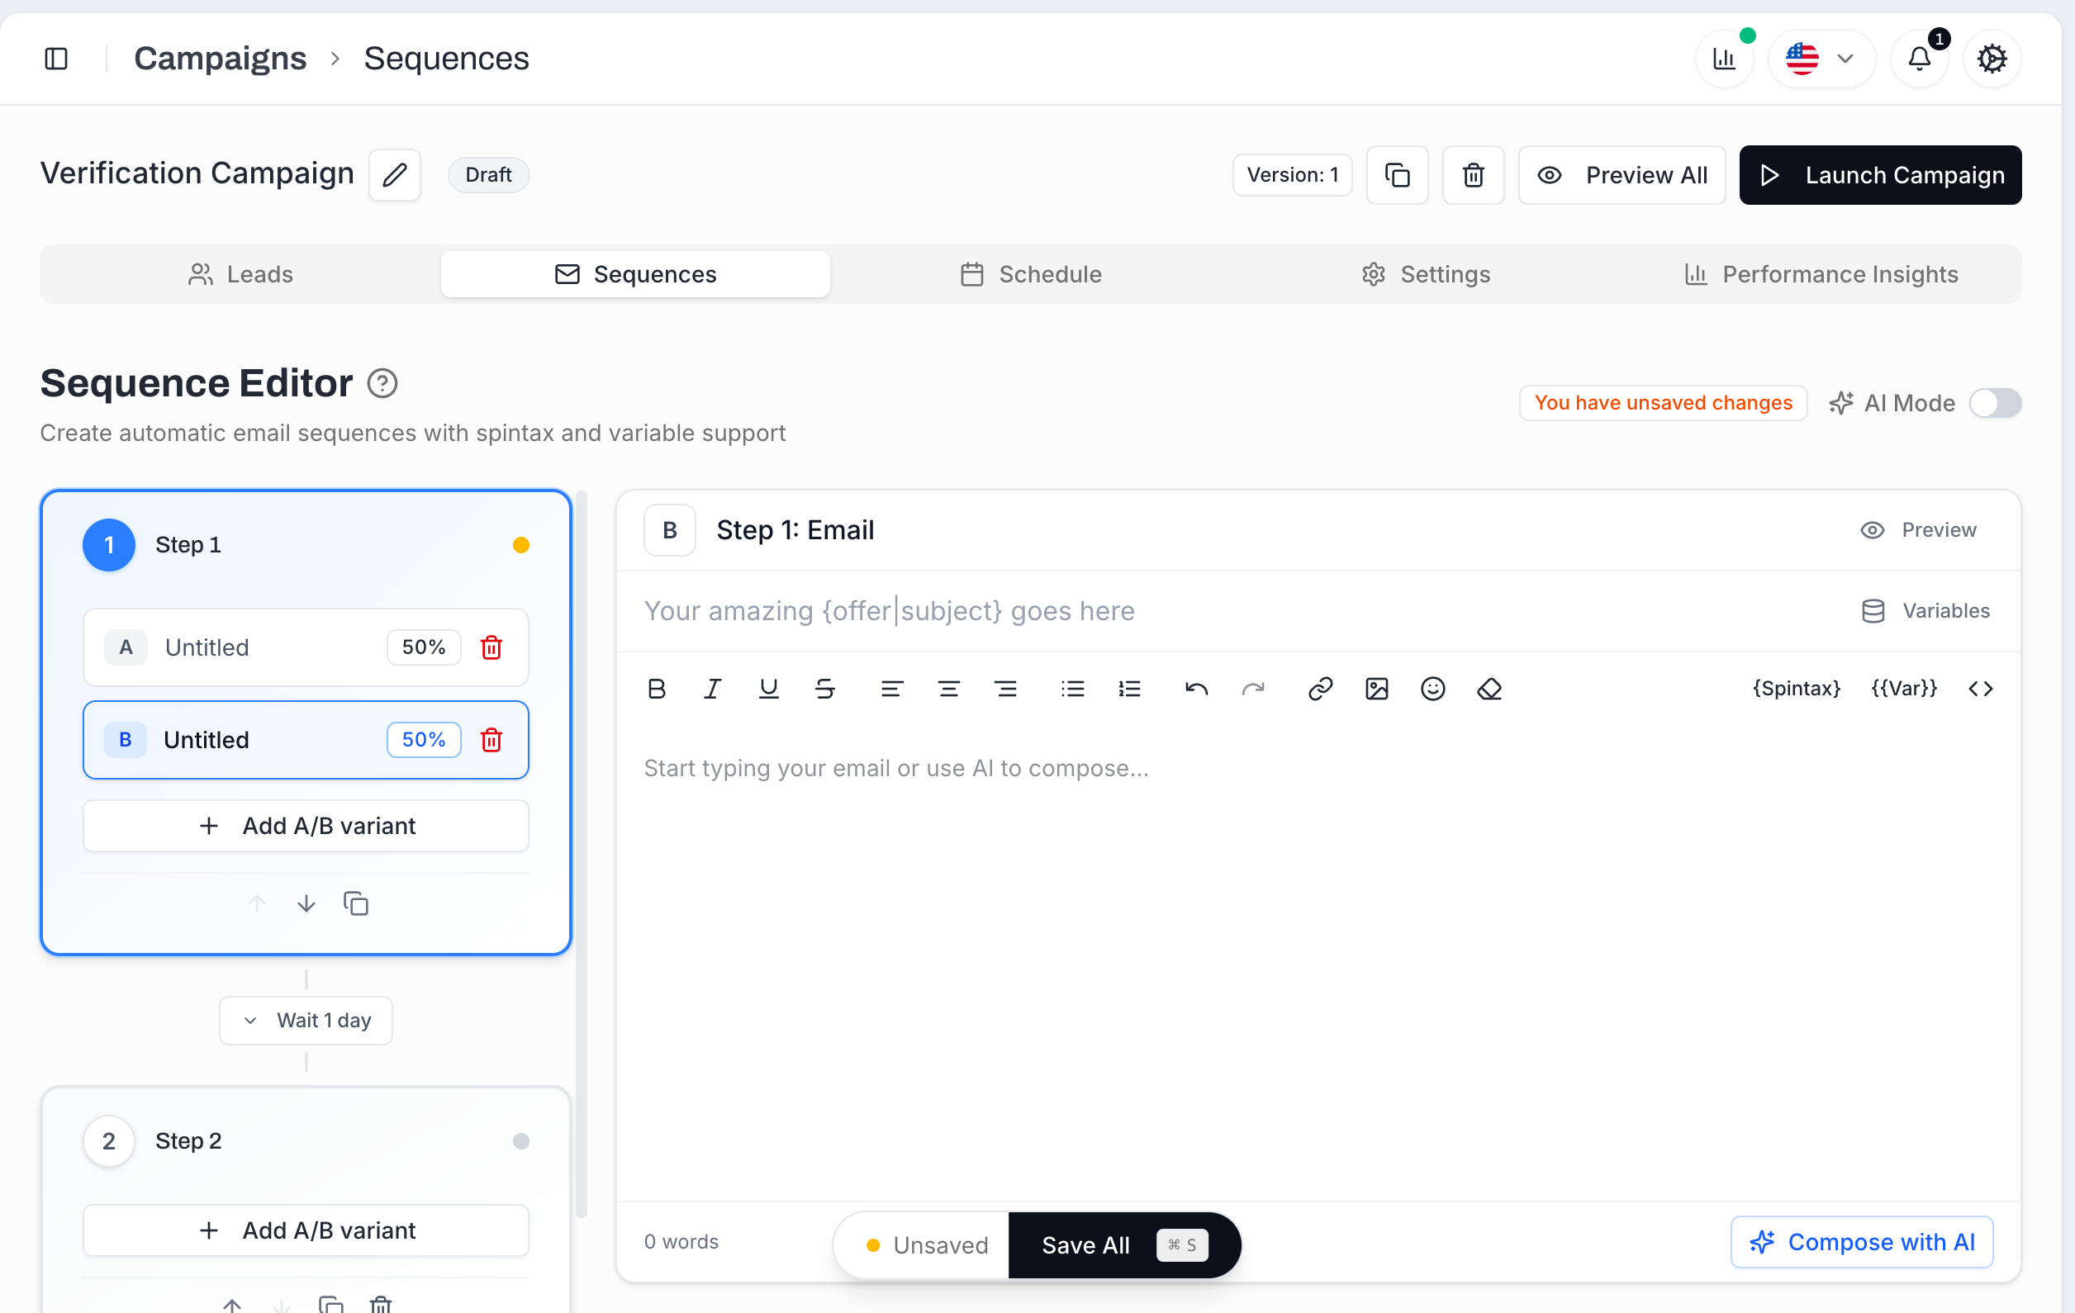
Task: Apply bold formatting
Action: click(x=657, y=689)
